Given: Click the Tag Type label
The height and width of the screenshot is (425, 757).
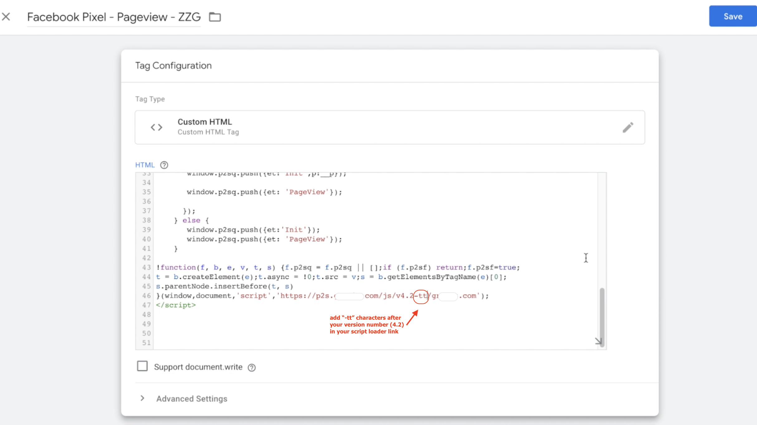Looking at the screenshot, I should pos(150,99).
